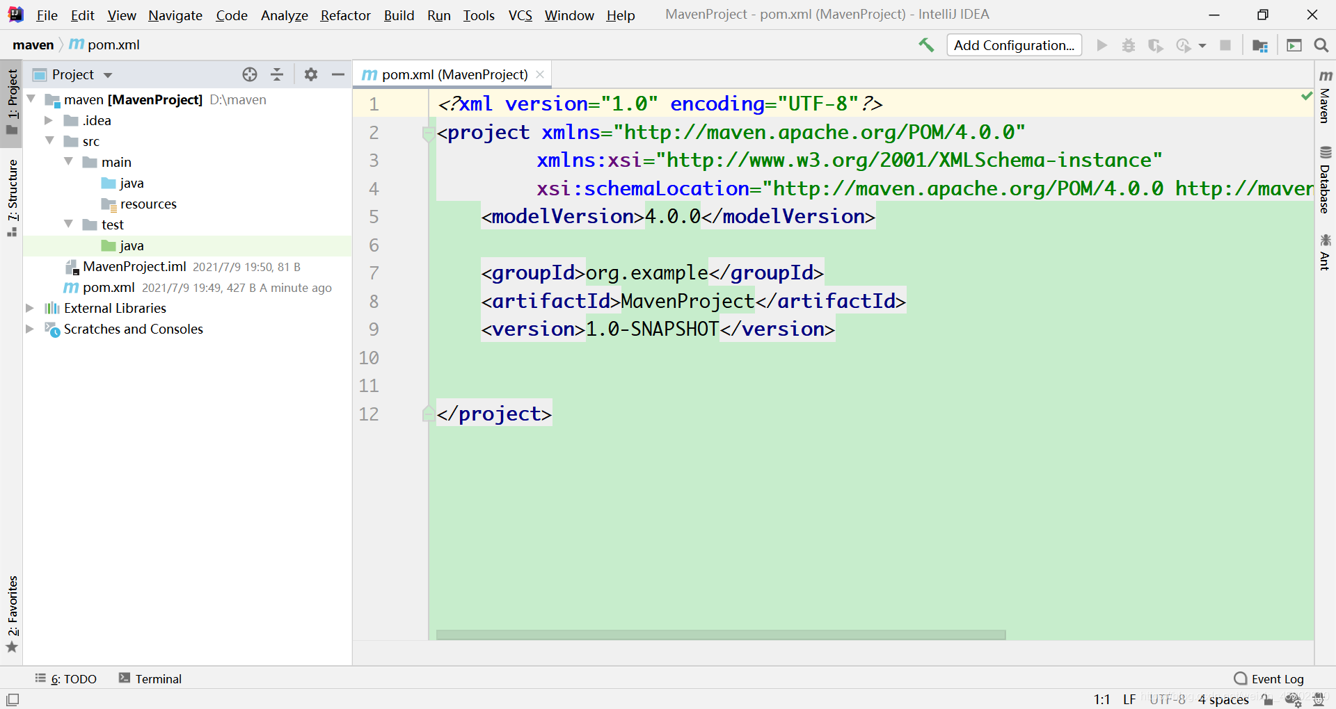Click the Debug bug icon
The height and width of the screenshot is (709, 1336).
click(1129, 45)
